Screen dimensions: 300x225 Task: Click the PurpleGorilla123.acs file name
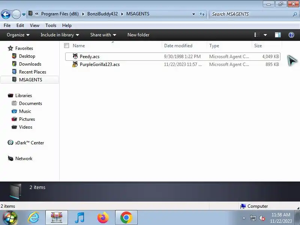pyautogui.click(x=100, y=64)
